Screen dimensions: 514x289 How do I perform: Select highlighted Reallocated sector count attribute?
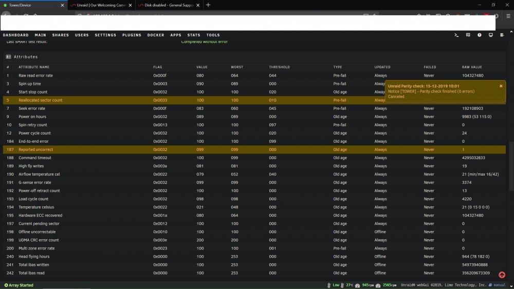(40, 100)
